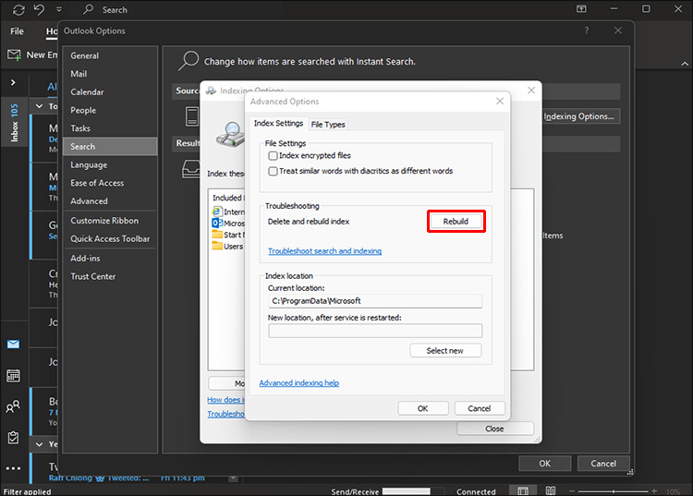Close the Indexing Options window
This screenshot has height=496, width=693.
(531, 91)
